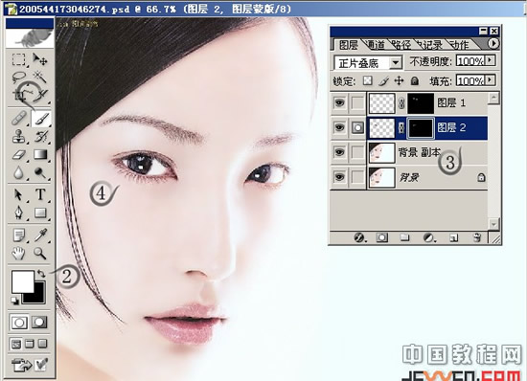Select the Healing Brush tool
This screenshot has height=381, width=527.
point(19,118)
